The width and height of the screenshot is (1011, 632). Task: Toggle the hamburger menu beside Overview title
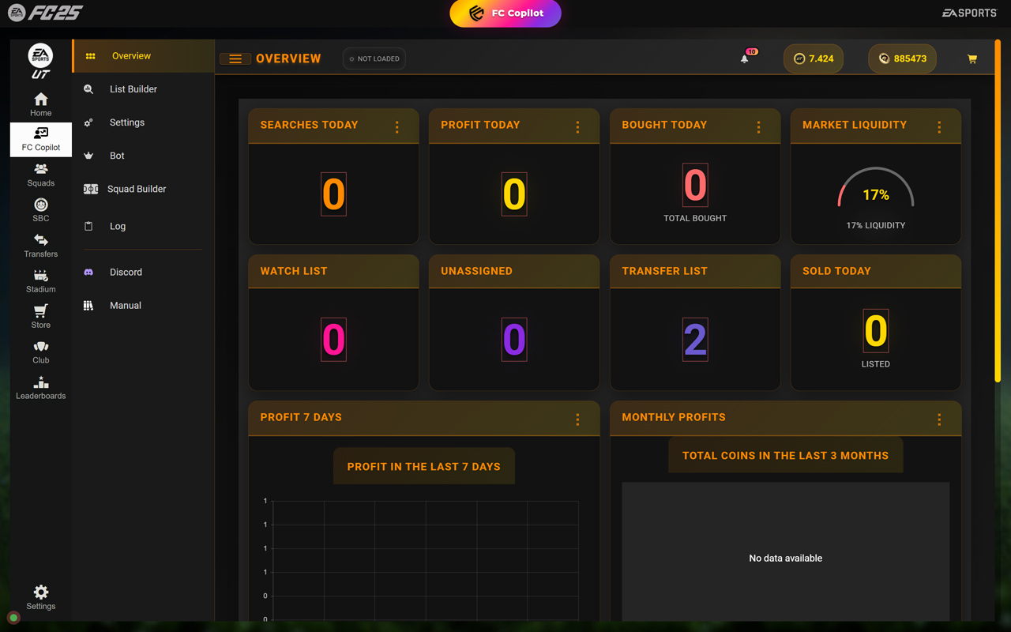[x=235, y=58]
